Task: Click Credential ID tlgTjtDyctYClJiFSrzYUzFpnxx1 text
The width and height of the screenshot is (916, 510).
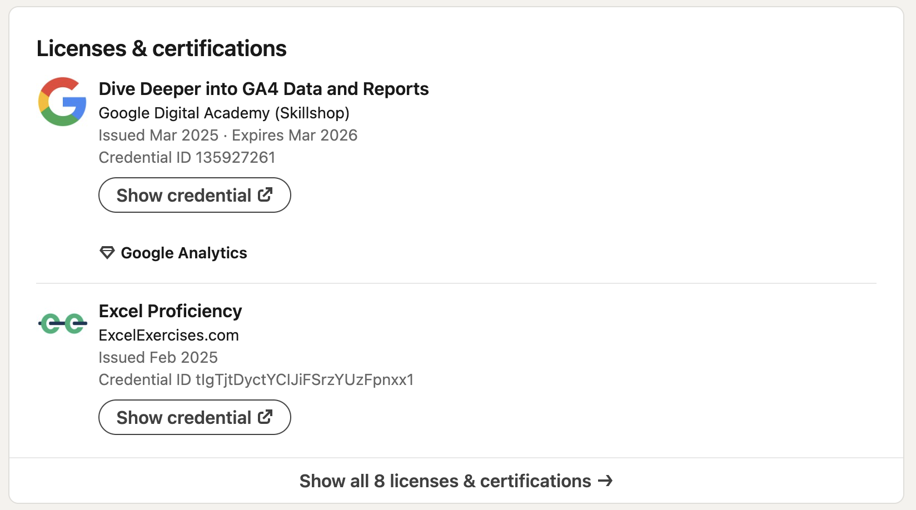Action: coord(256,379)
